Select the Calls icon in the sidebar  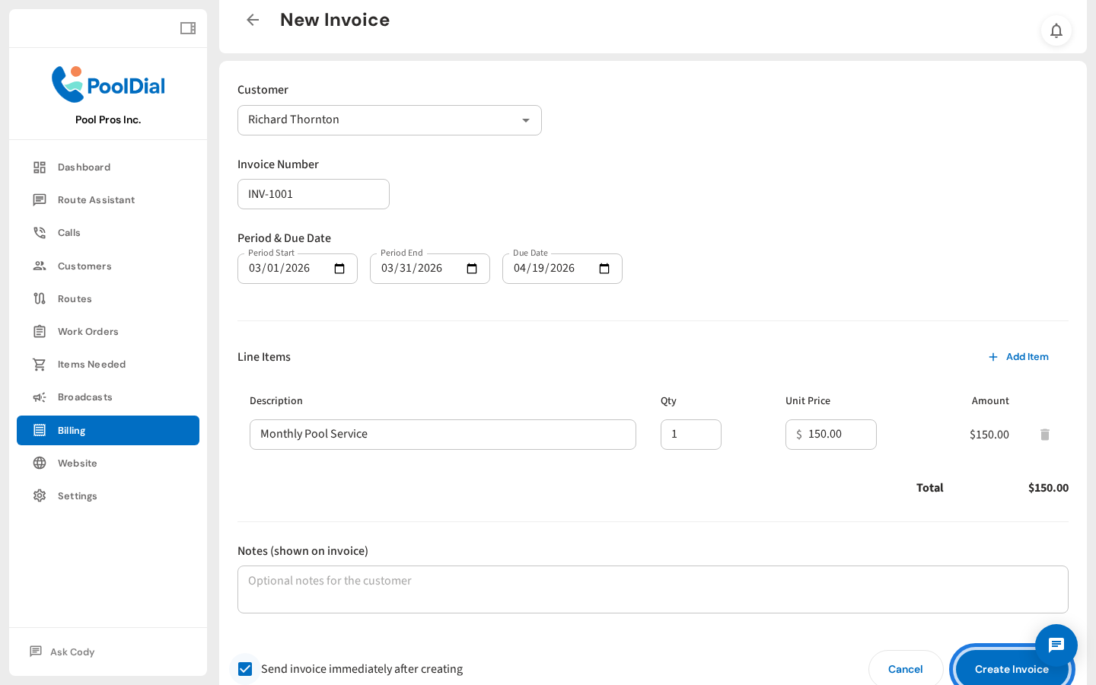pos(40,232)
